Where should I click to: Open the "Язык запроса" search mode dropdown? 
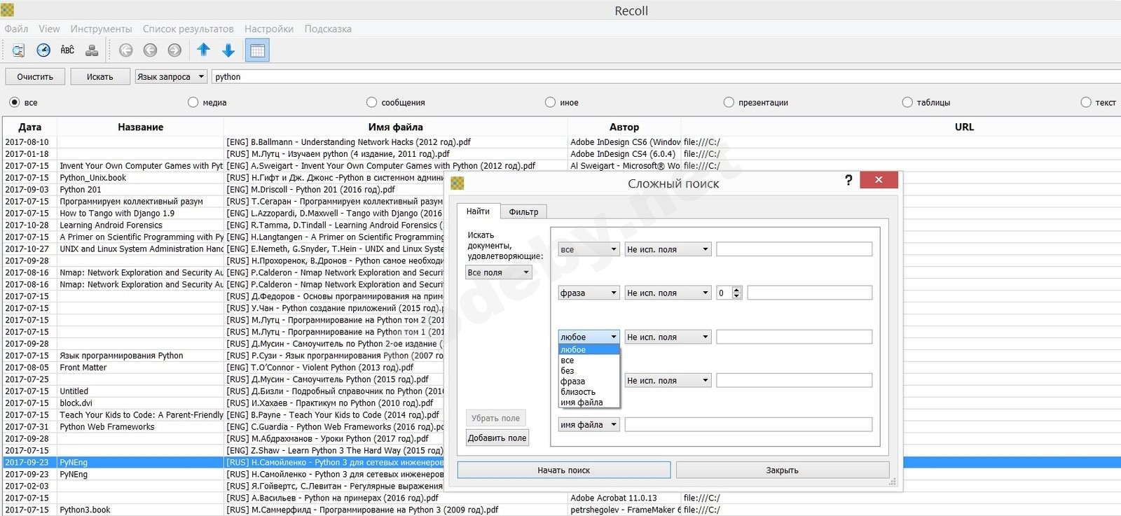click(171, 77)
